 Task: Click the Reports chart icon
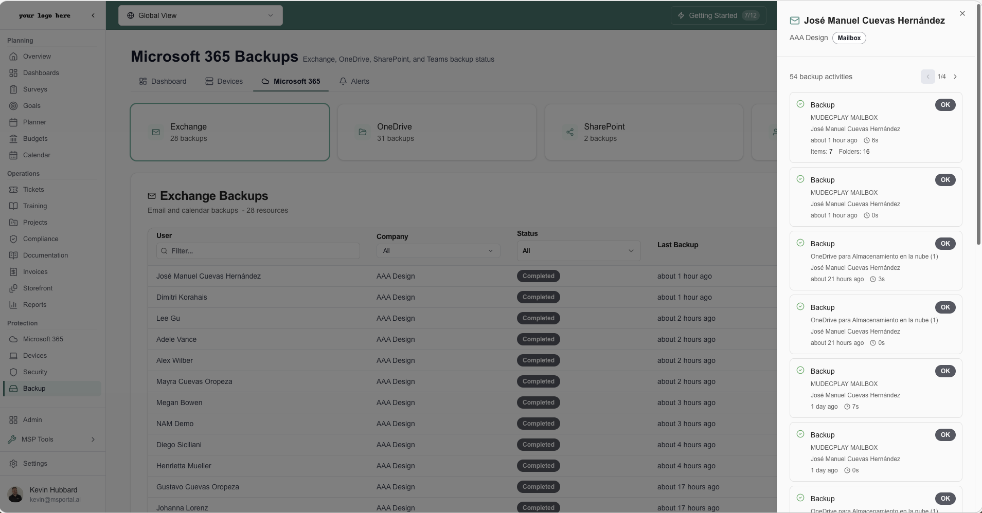click(13, 305)
